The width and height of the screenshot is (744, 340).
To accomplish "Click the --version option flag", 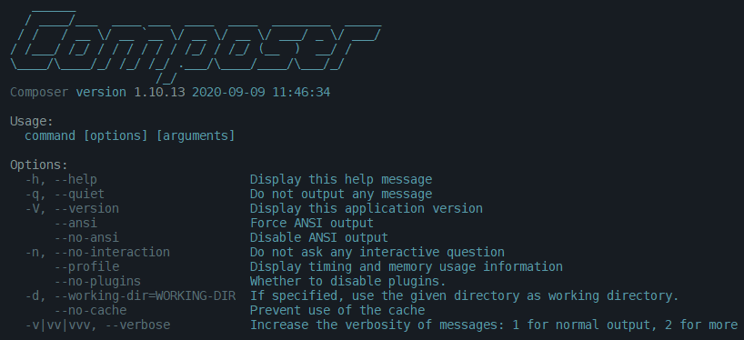I will 86,209.
